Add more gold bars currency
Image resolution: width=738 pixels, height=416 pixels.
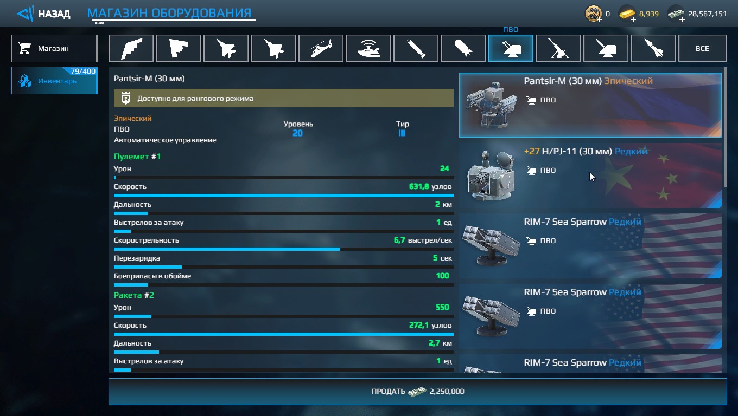click(633, 19)
